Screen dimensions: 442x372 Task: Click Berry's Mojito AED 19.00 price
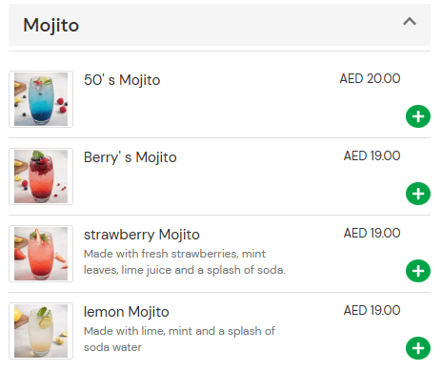point(372,155)
